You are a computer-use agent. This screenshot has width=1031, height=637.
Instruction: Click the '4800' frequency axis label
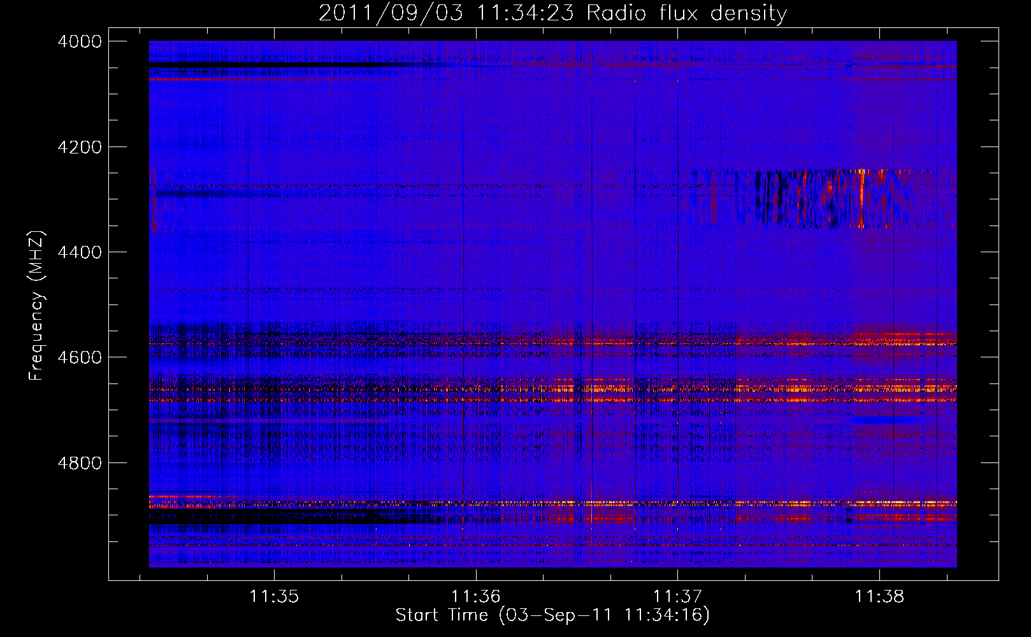coord(80,463)
